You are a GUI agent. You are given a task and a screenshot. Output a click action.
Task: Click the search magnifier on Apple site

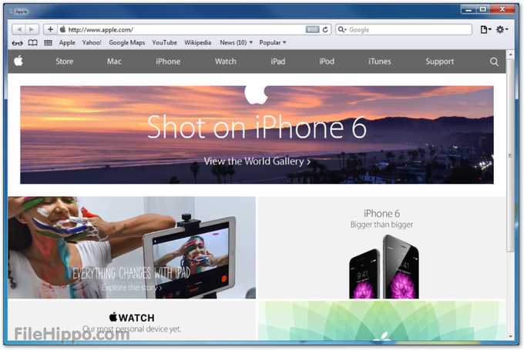[x=494, y=62]
